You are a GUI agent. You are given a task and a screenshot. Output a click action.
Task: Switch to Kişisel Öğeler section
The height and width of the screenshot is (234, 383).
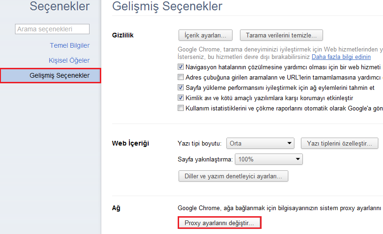[x=69, y=60]
